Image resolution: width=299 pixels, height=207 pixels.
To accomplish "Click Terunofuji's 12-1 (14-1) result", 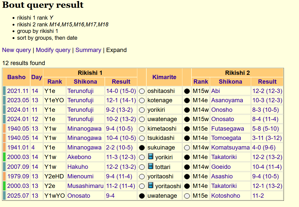I will [121, 100].
